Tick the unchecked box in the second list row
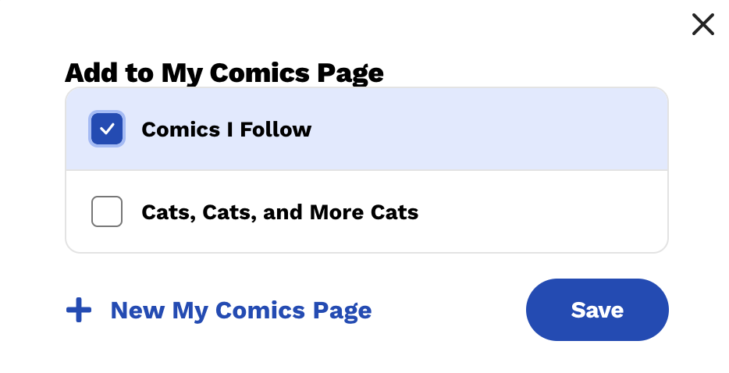729x373 pixels. coord(107,211)
